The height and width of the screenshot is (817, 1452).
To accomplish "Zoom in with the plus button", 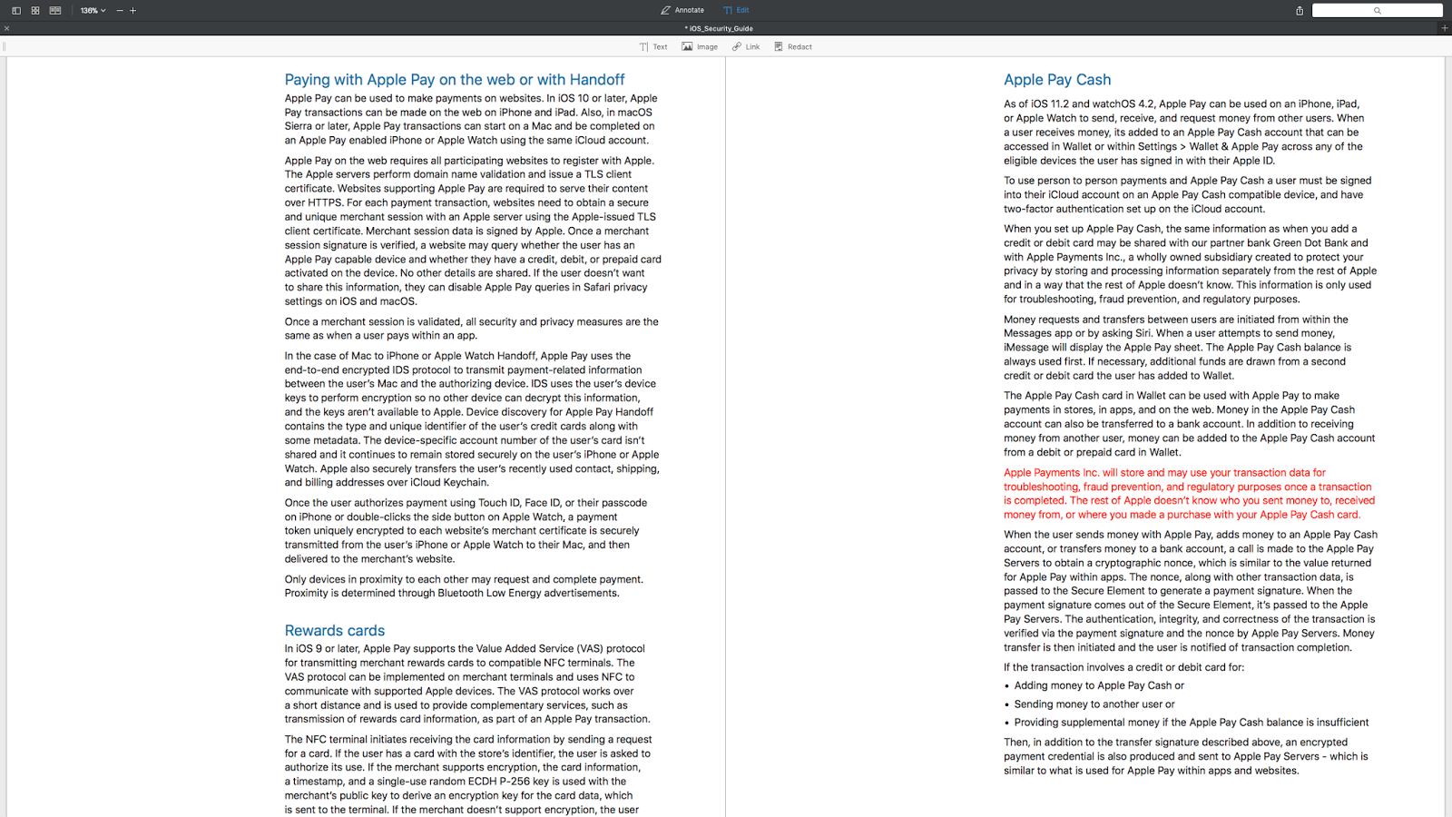I will tap(133, 10).
